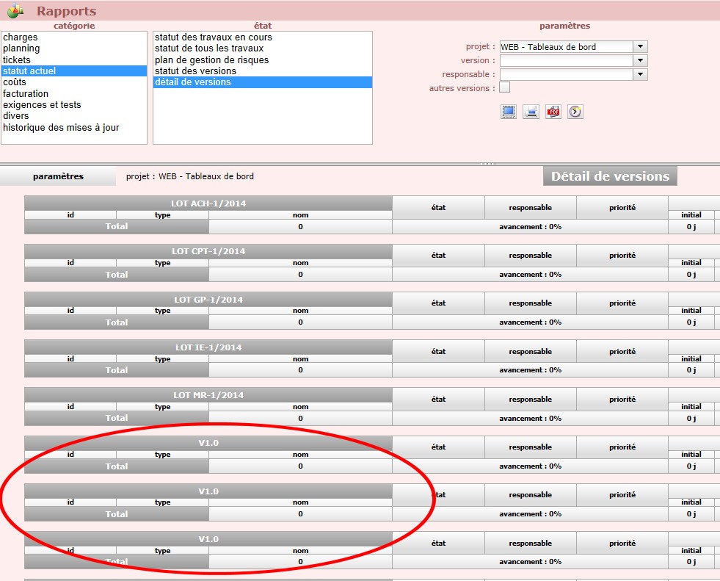Choose plan de gestion de risques report
The height and width of the screenshot is (581, 720).
pos(211,60)
